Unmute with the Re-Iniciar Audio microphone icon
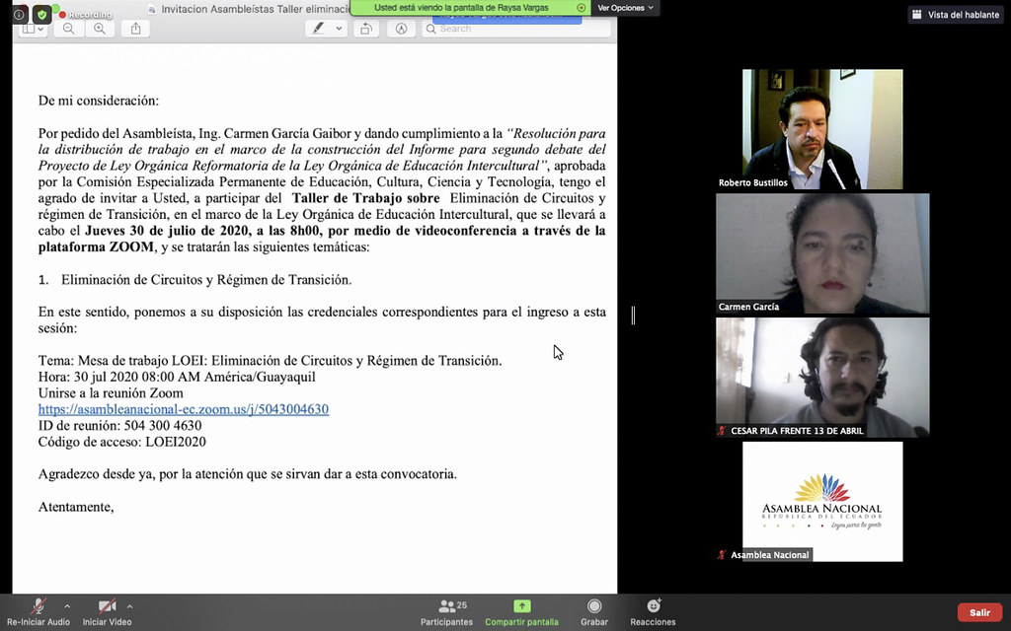Viewport: 1011px width, 631px height. tap(39, 606)
